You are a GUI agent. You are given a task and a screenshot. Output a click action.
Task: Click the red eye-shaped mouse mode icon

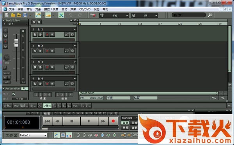coord(96,135)
